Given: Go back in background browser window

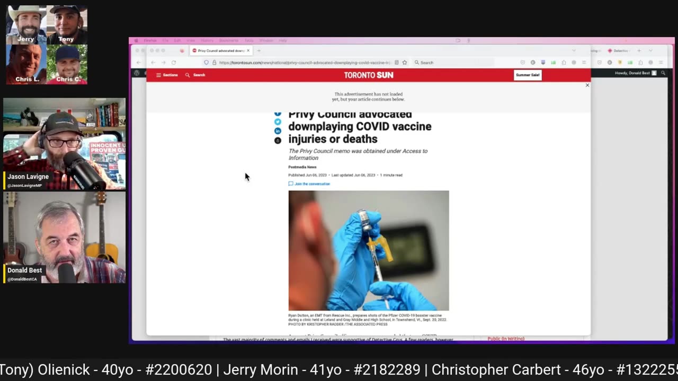Looking at the screenshot, I should click(139, 62).
